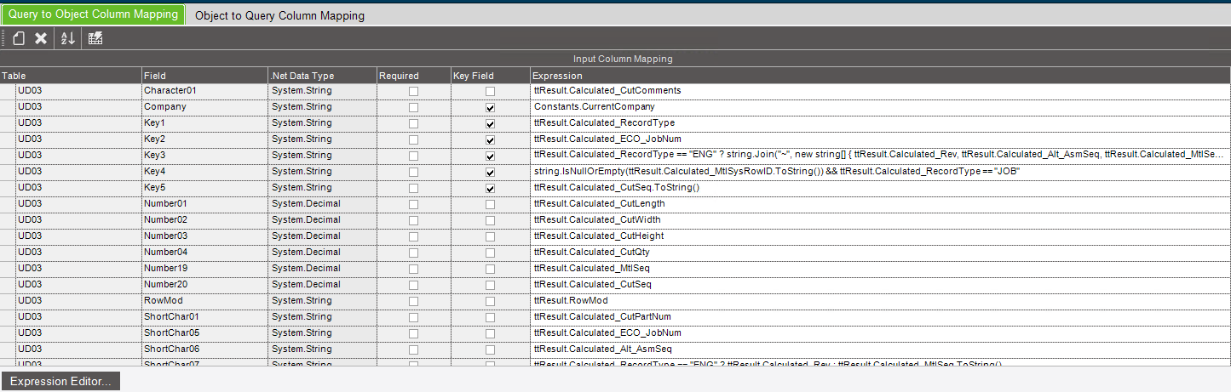Enable Key Field for Number20 row

click(490, 285)
